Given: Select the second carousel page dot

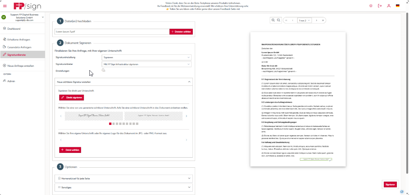Looking at the screenshot, I should (113, 124).
